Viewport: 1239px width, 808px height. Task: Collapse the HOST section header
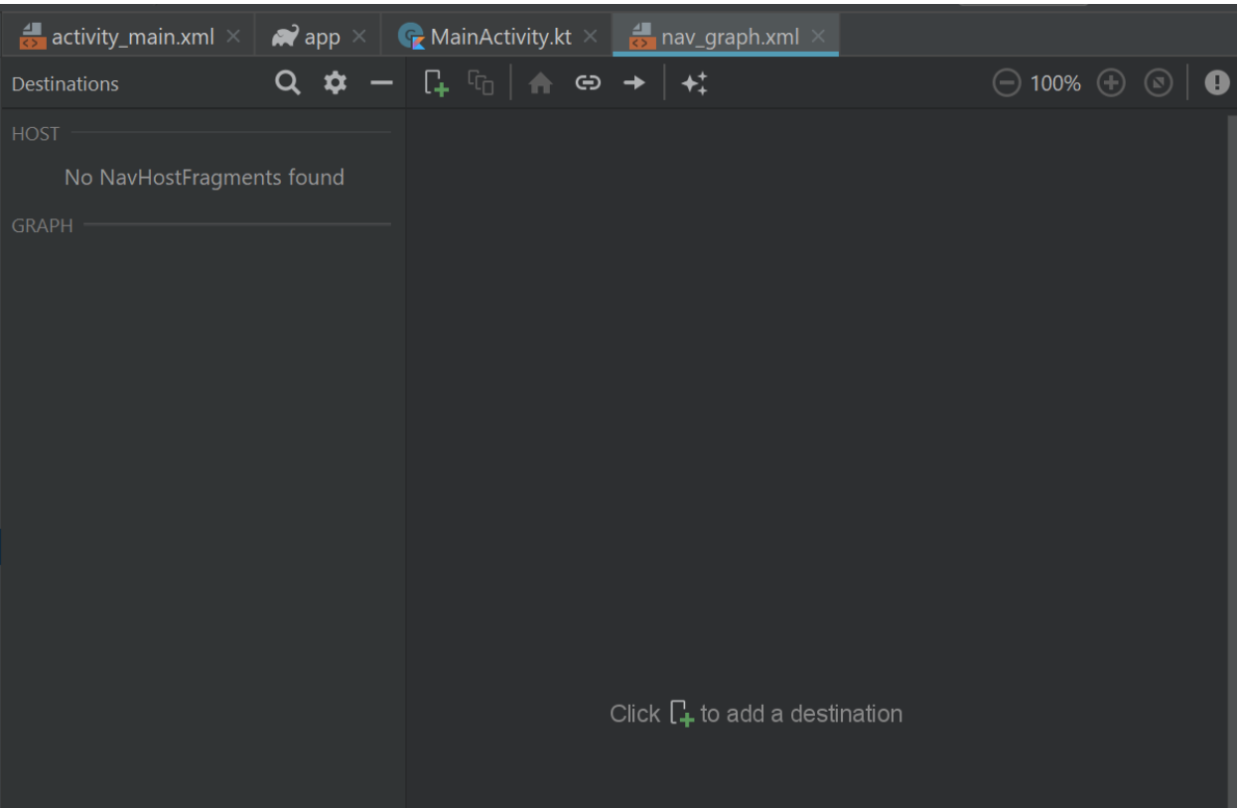point(34,133)
